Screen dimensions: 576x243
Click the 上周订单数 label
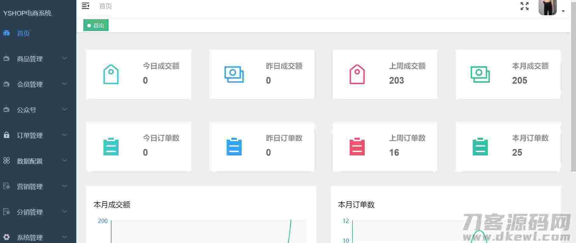407,138
